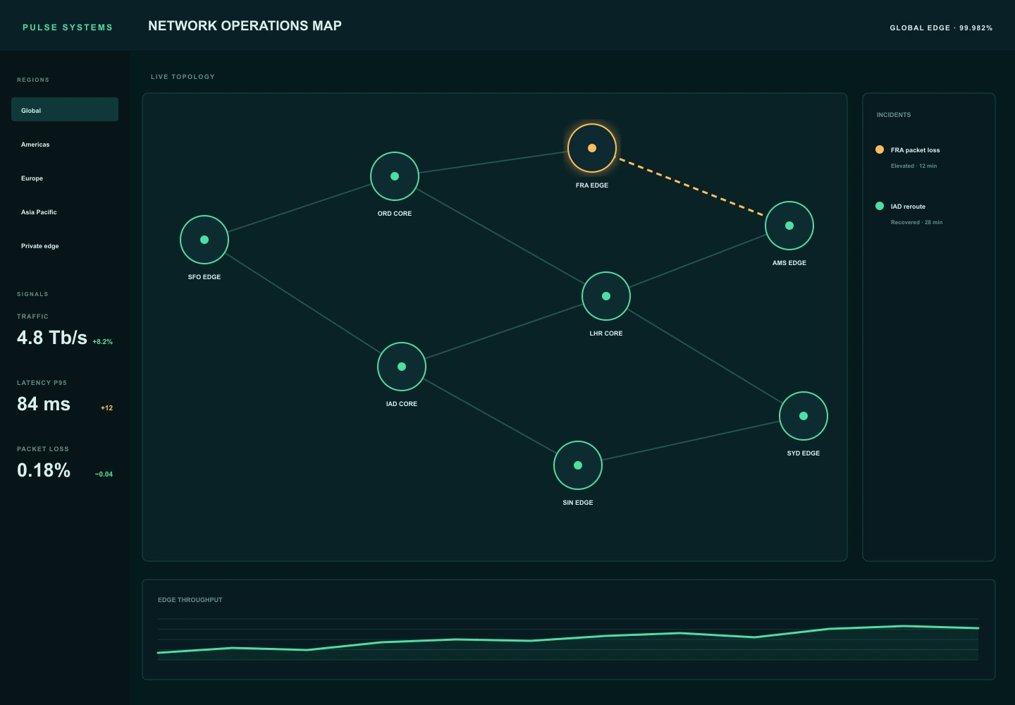Click the SYD EDGE node label

(804, 453)
